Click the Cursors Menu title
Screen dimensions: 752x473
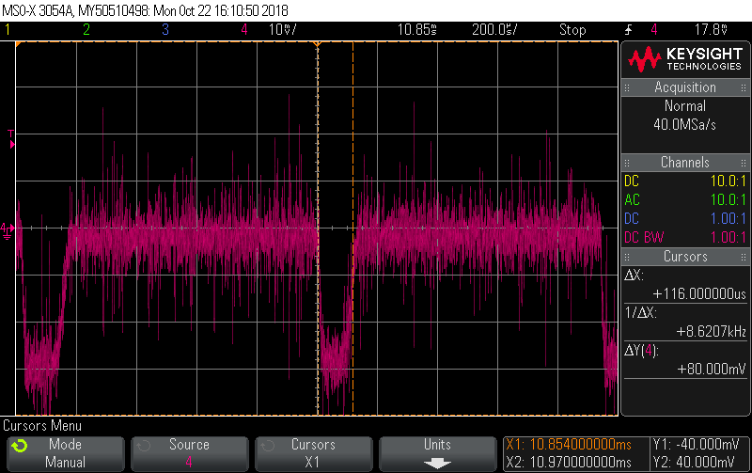tap(42, 426)
